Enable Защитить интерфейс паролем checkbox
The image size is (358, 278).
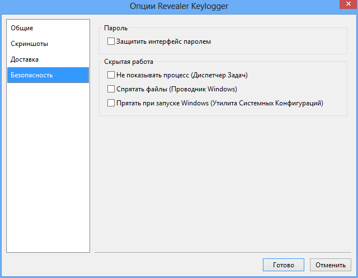[111, 41]
